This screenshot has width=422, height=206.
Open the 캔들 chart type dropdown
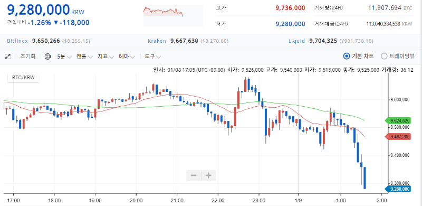click(84, 57)
